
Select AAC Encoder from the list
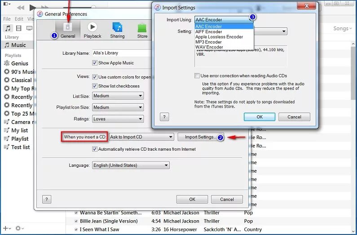(224, 26)
